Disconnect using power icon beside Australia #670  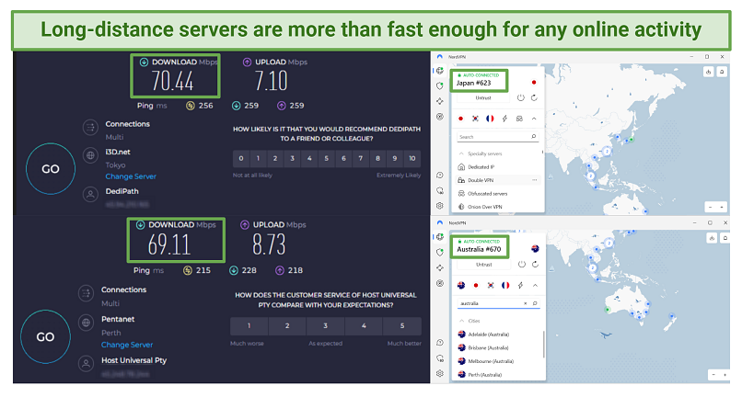521,264
